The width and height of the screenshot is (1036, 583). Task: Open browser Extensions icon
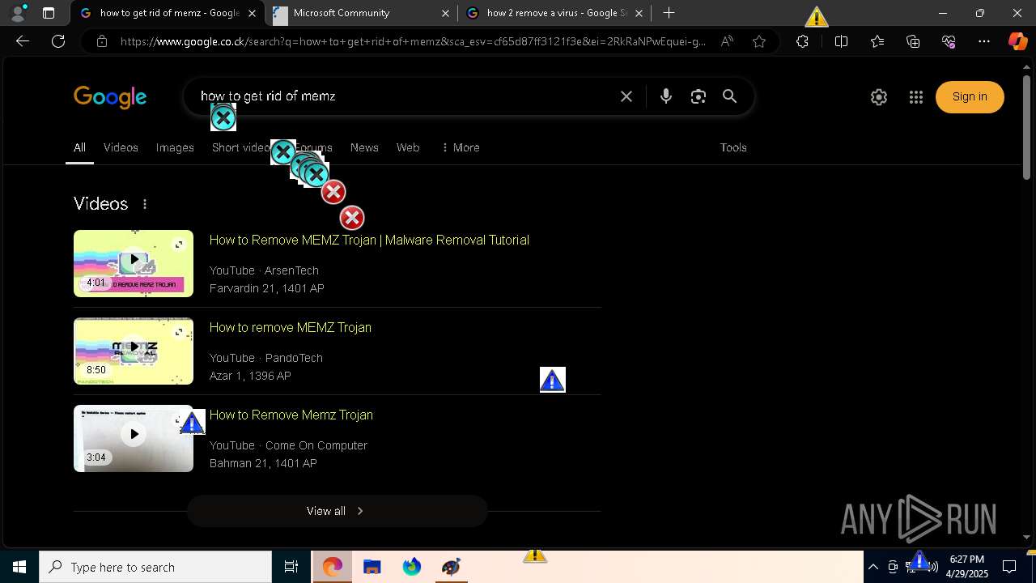point(802,41)
